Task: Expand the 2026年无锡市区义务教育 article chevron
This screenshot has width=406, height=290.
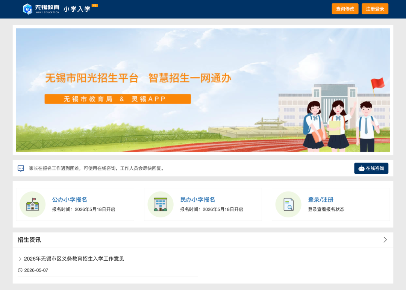Action: point(20,259)
